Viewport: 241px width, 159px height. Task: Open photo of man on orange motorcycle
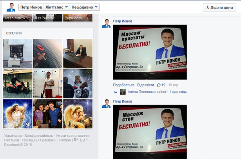(x=18, y=84)
